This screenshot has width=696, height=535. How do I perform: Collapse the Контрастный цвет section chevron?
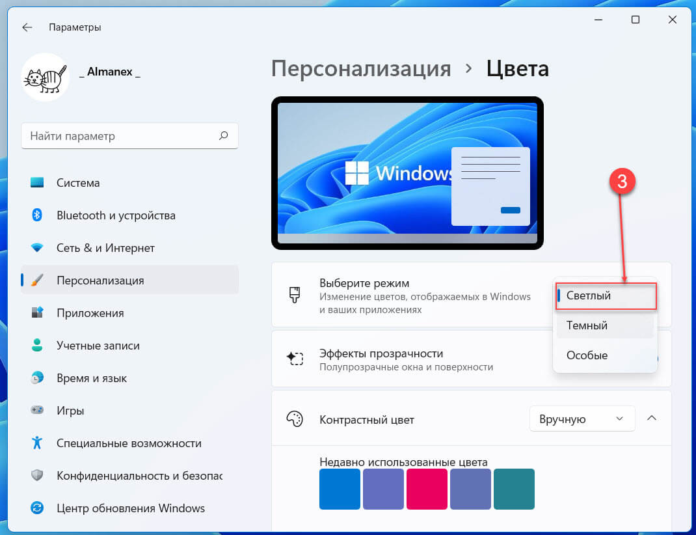coord(652,418)
